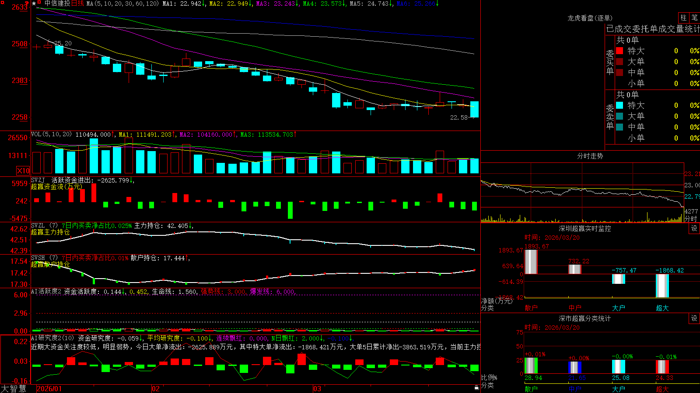Click the dark red 大单 buy-order swatch
This screenshot has height=393, width=700.
click(x=619, y=62)
